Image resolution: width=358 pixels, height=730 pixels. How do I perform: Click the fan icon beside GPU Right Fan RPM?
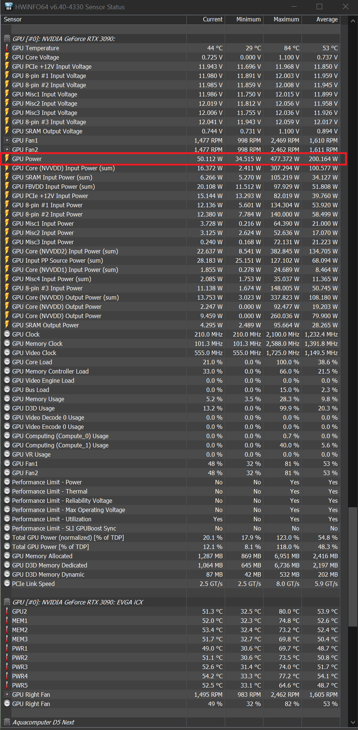pyautogui.click(x=7, y=695)
